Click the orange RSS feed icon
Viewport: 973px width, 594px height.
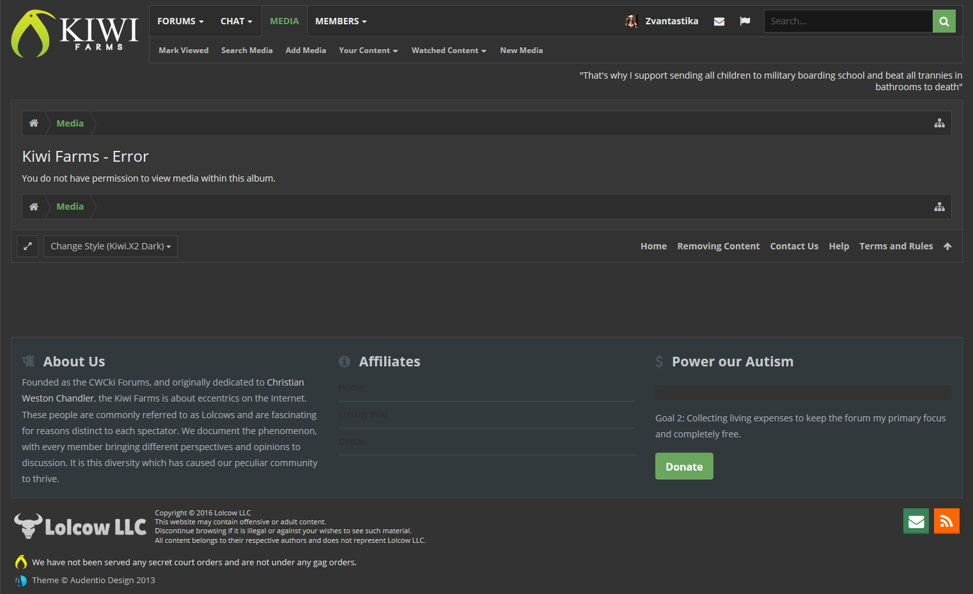(947, 521)
